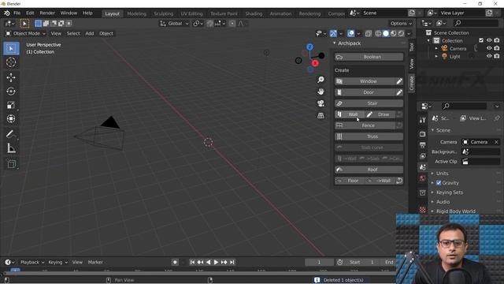504x284 pixels.
Task: Switch to the Modeling workspace tab
Action: [136, 14]
